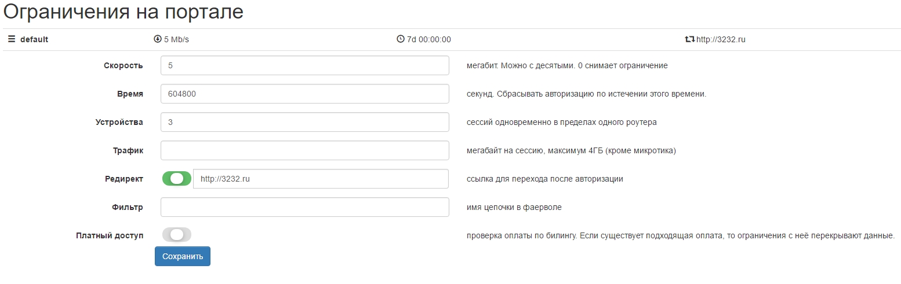Click the clock icon next to 7d 00:00:00
901x284 pixels.
(400, 39)
